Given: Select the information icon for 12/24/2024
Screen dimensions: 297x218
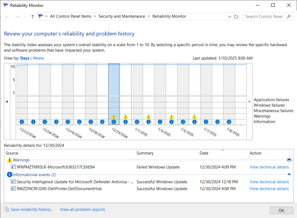Looking at the screenshot, I should click(45, 122).
